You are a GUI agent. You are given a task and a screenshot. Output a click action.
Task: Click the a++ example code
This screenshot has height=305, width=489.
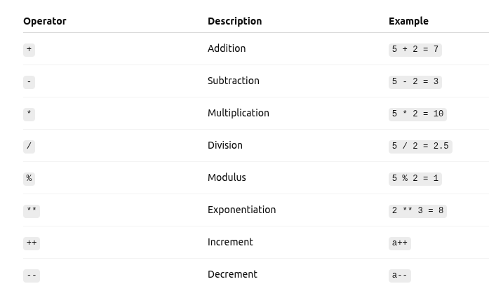click(399, 243)
